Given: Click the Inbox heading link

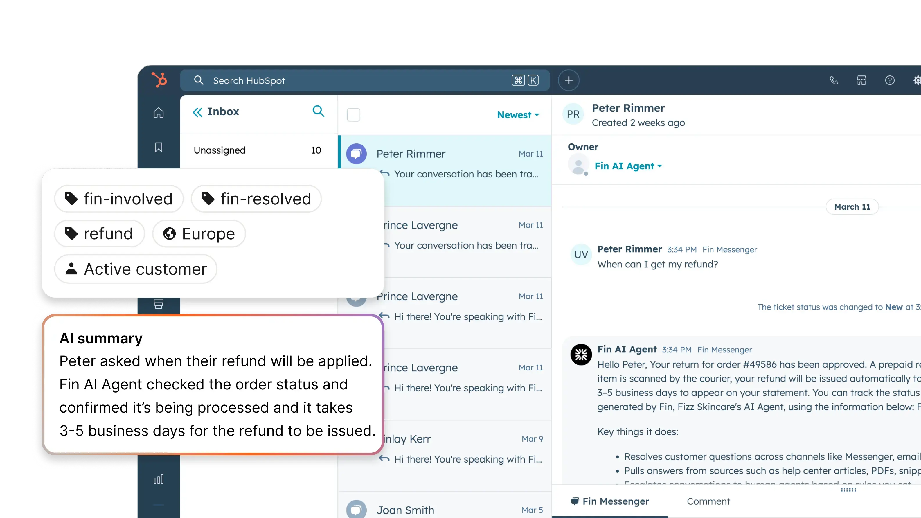Looking at the screenshot, I should [x=223, y=111].
